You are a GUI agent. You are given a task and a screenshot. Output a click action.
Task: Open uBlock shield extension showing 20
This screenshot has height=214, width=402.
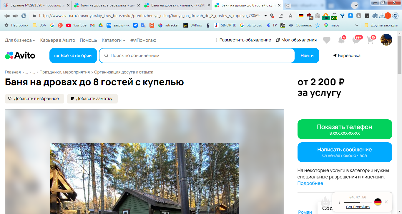(x=309, y=16)
